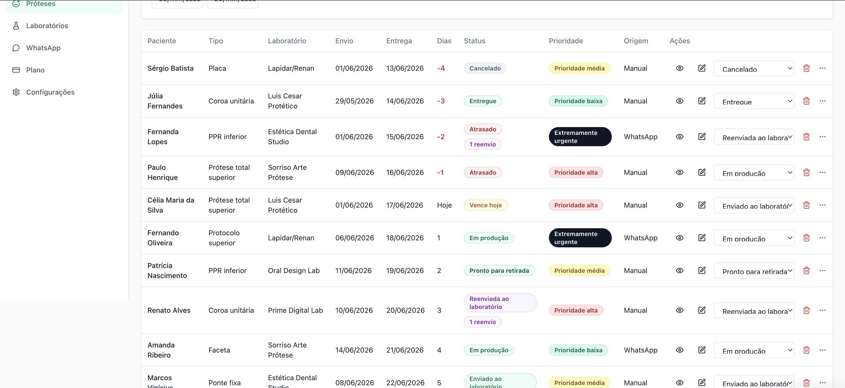
Task: Edit Paulo Henrique's prosthesis entry
Action: pyautogui.click(x=702, y=173)
